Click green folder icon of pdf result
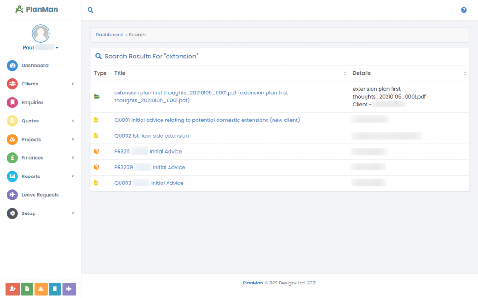This screenshot has width=478, height=298. coord(97,97)
